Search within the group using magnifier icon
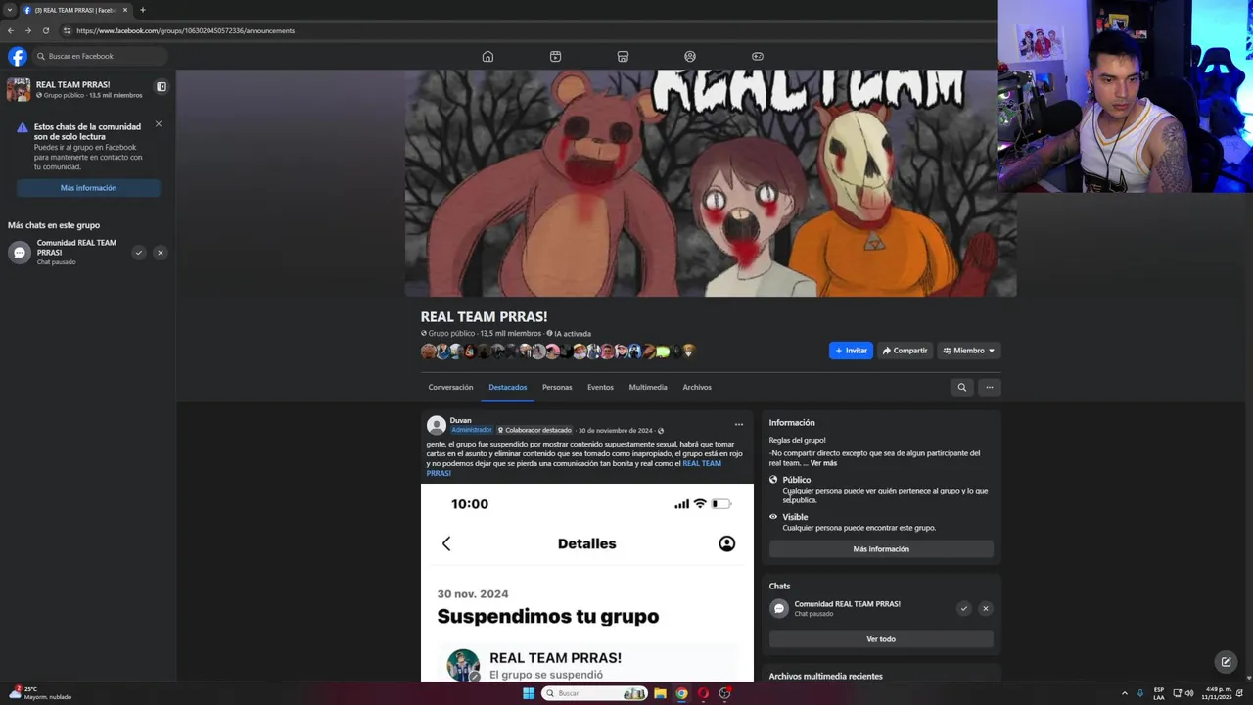Viewport: 1253px width, 705px height. click(961, 387)
